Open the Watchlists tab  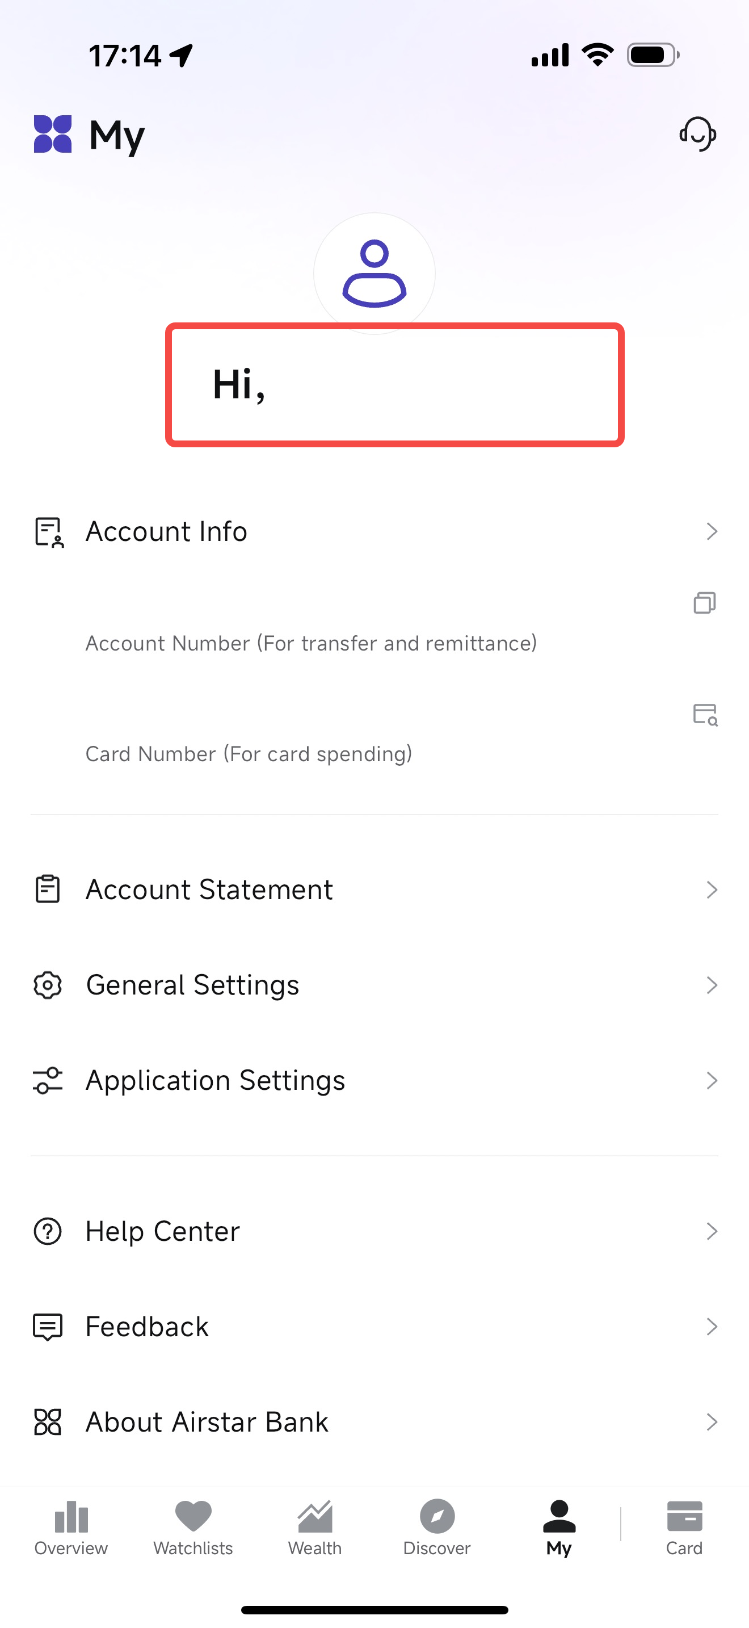coord(193,1528)
